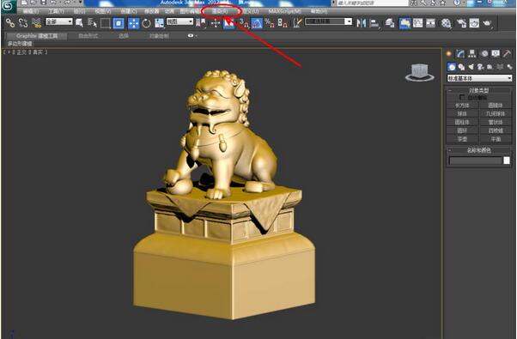The image size is (517, 339).
Task: Click Select and Manipulate icon
Action: point(216,23)
